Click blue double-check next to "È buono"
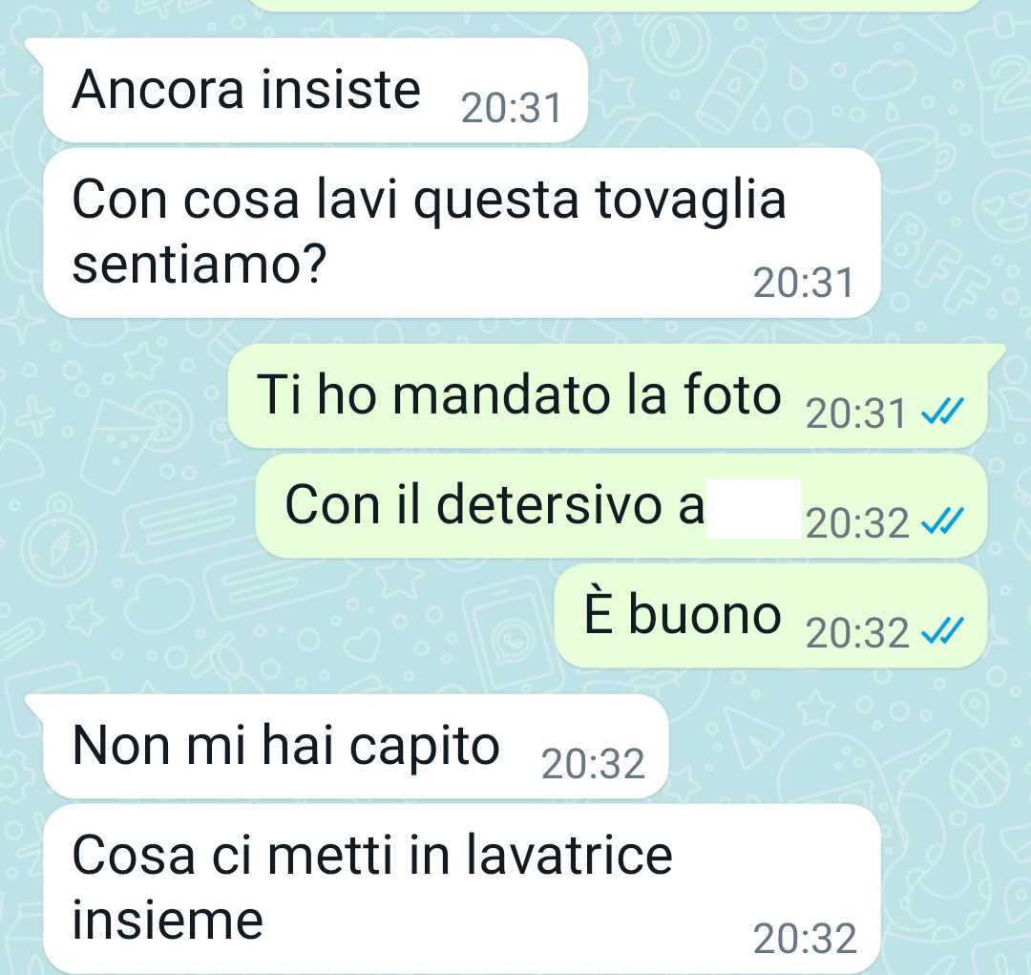 click(x=941, y=631)
